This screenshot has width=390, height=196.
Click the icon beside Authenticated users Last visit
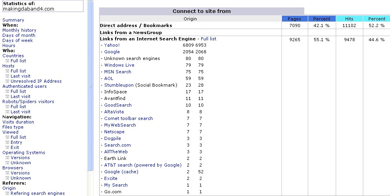(7, 96)
